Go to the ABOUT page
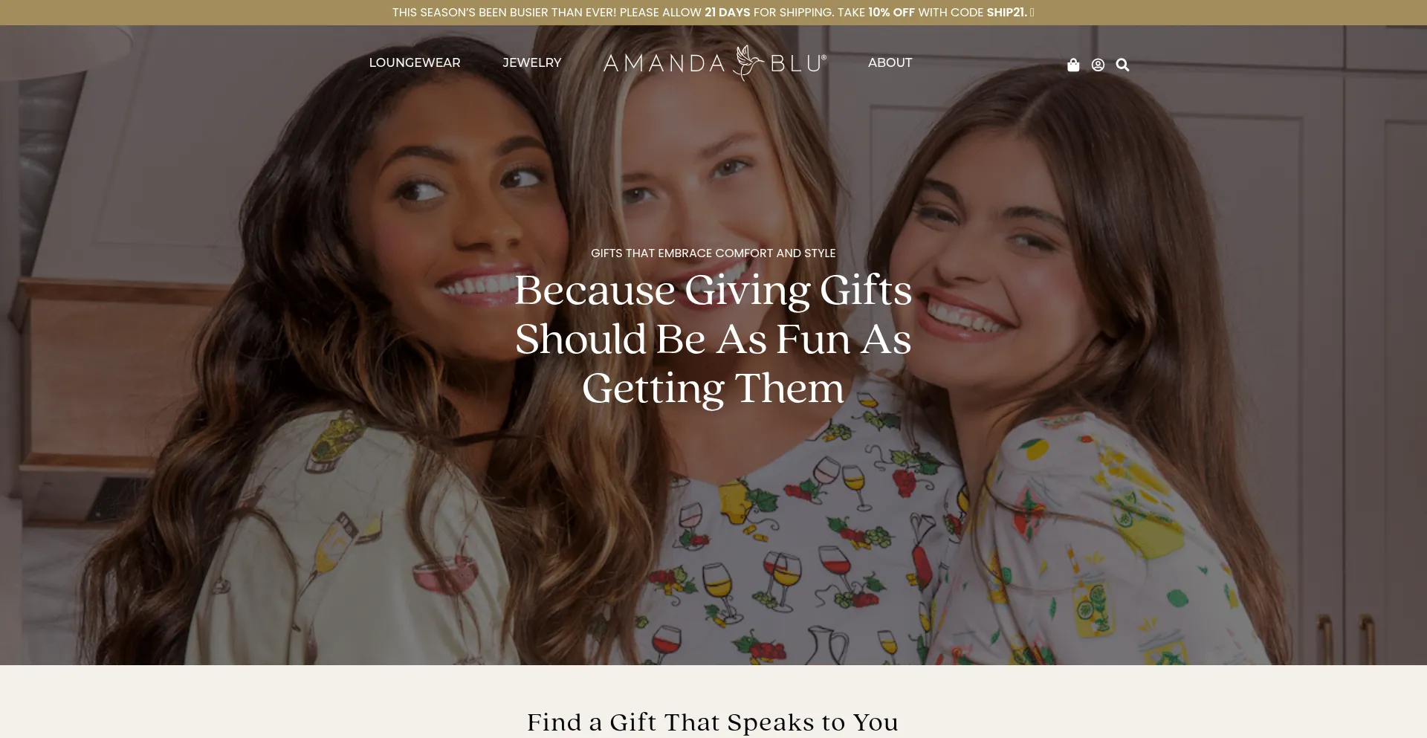The height and width of the screenshot is (738, 1427). (890, 62)
